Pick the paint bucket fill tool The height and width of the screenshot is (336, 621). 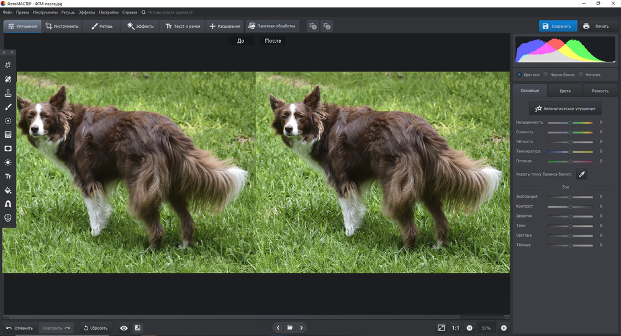[x=8, y=190]
